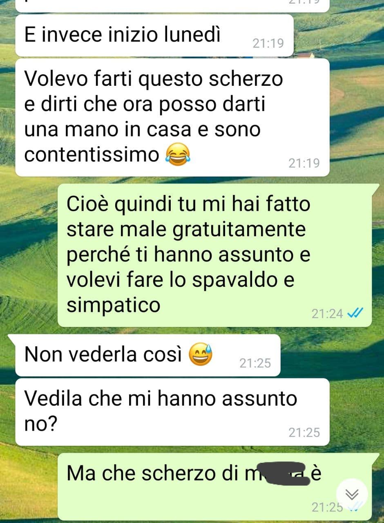Tap blue read checkmarks on 21:24 message
The height and width of the screenshot is (523, 384).
point(355,314)
